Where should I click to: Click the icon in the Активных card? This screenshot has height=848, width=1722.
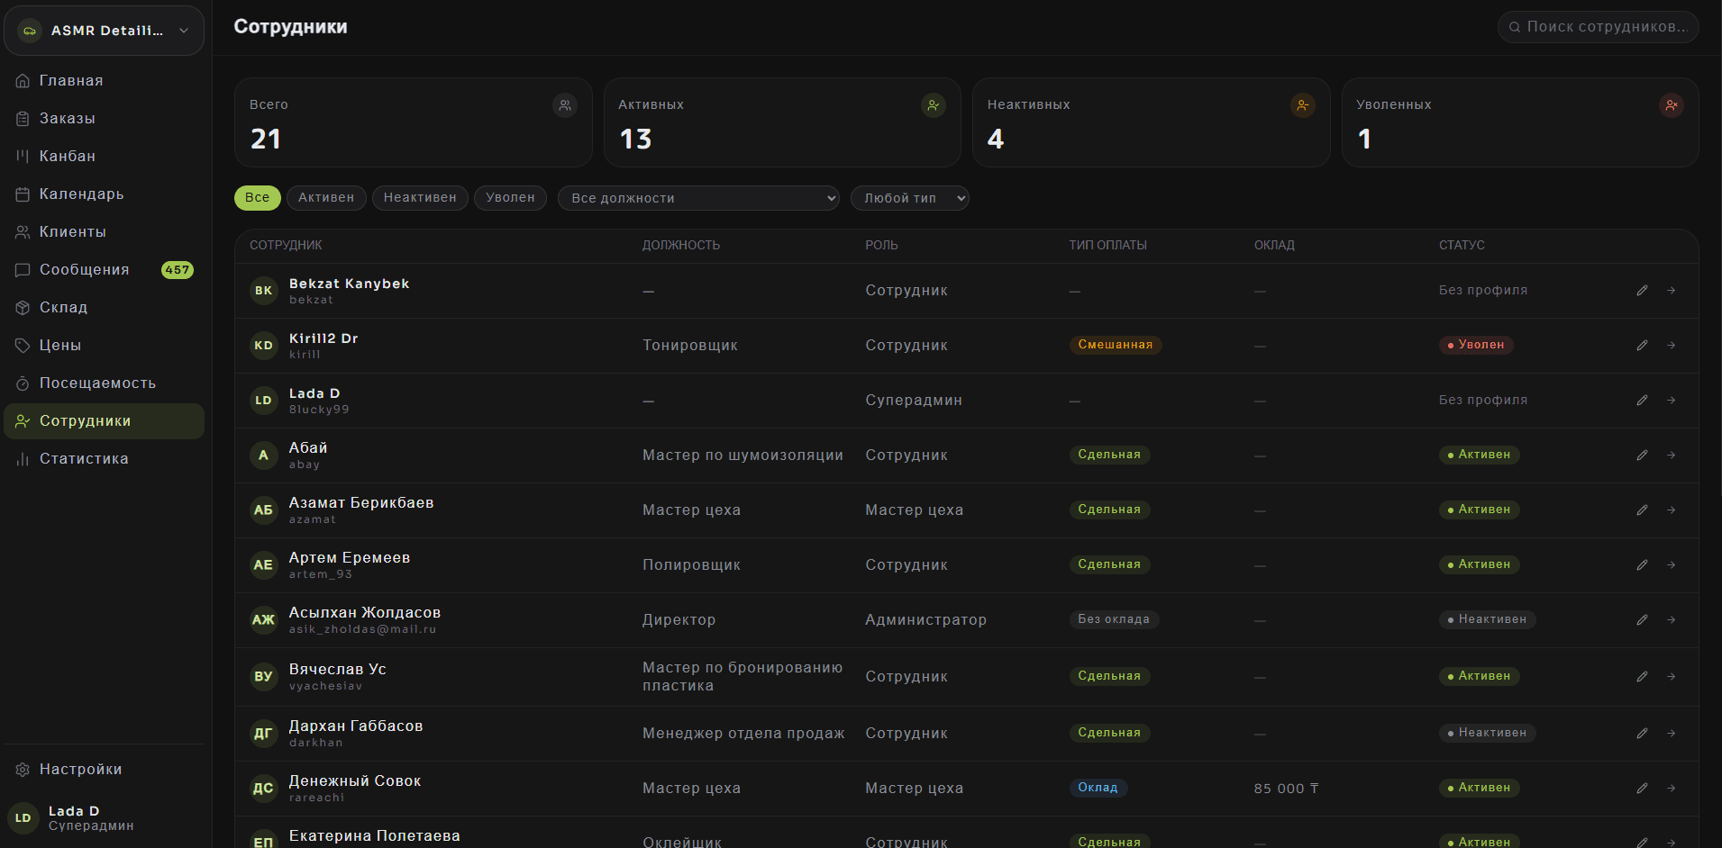click(x=934, y=105)
